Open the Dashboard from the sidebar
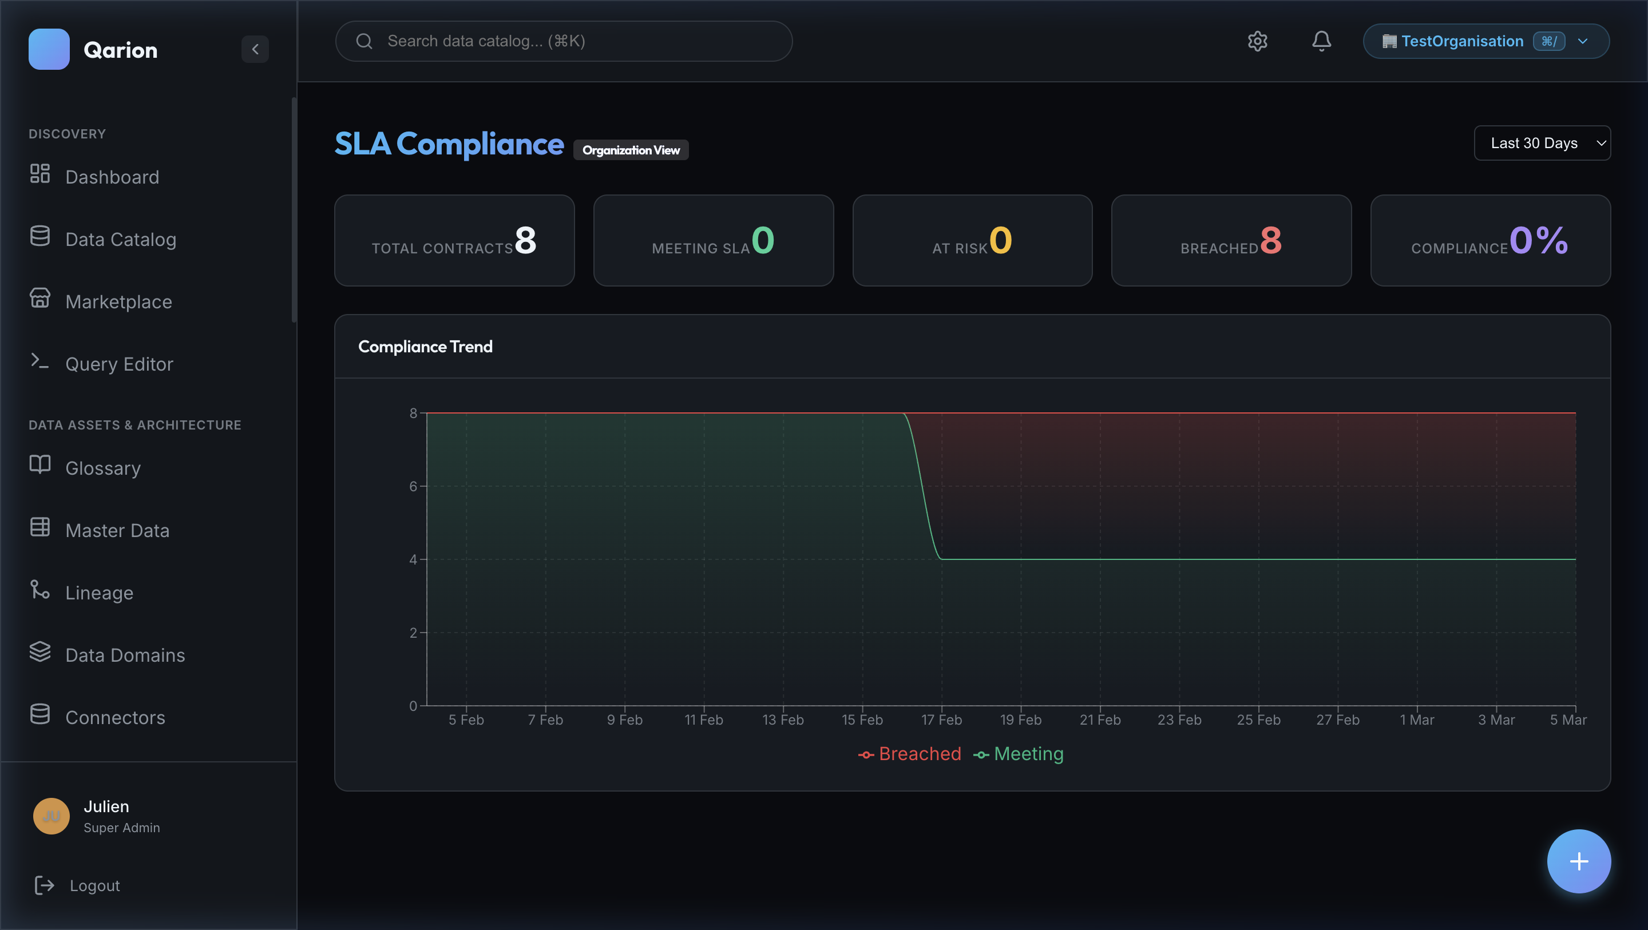Viewport: 1648px width, 930px height. tap(113, 177)
